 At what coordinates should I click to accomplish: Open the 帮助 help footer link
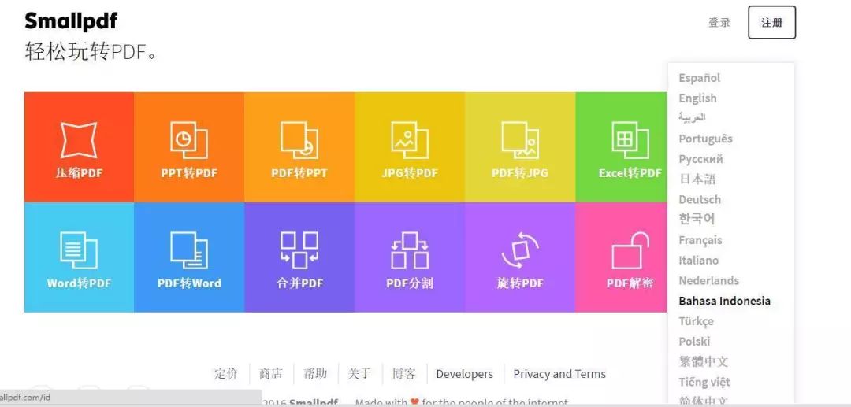pos(315,373)
